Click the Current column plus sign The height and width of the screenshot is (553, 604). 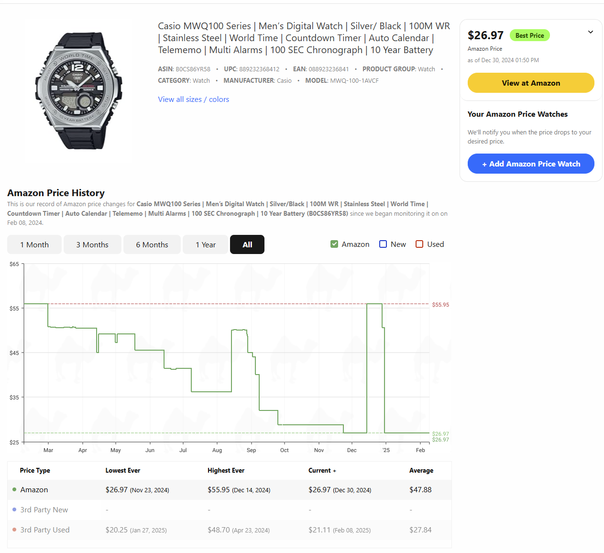334,471
